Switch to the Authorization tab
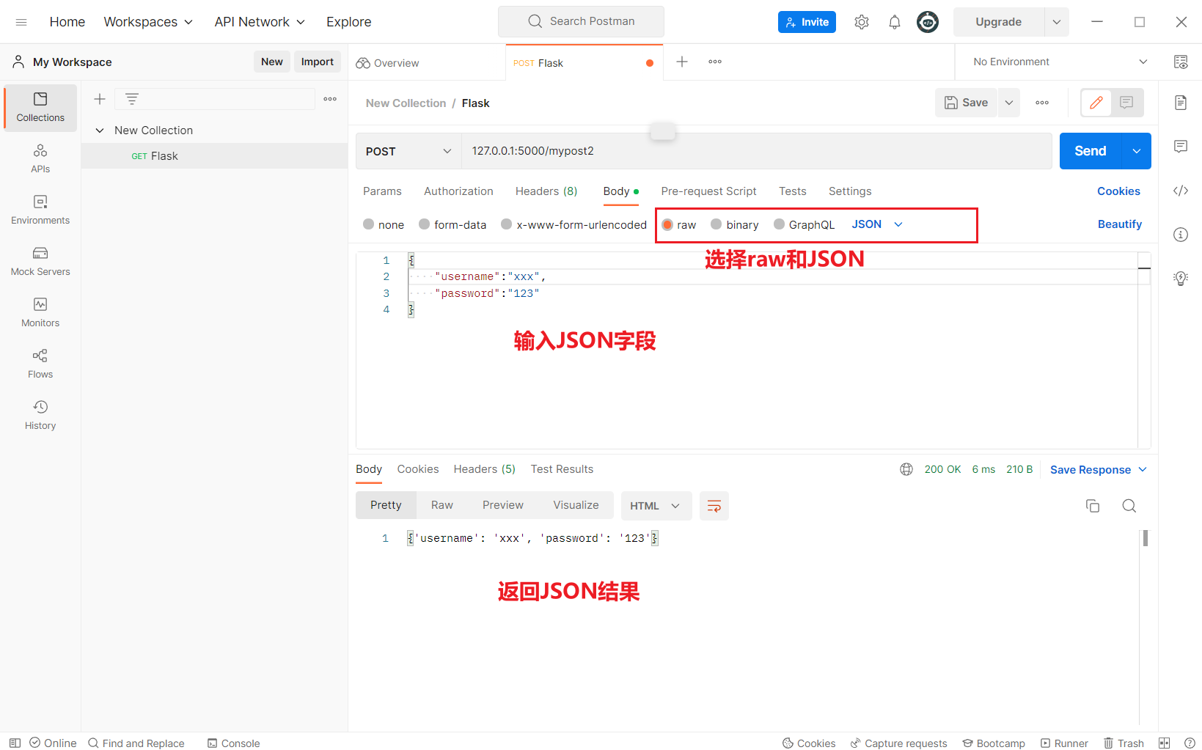 tap(458, 191)
